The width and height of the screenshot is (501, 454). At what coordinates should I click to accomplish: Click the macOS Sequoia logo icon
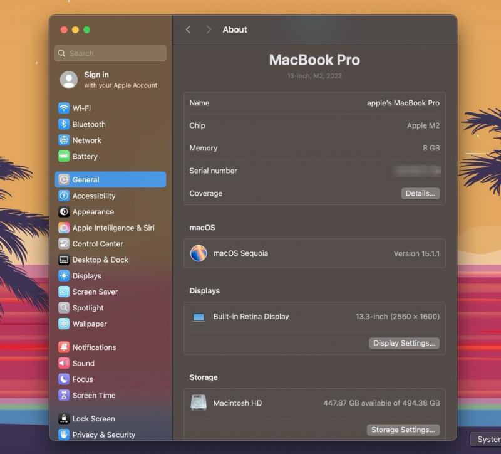[199, 253]
